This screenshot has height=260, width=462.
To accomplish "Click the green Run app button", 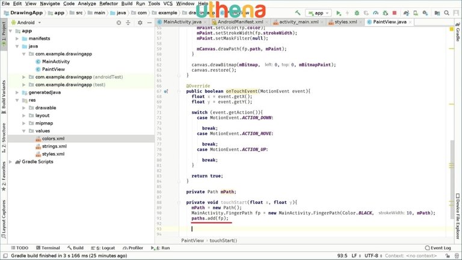I will (339, 13).
